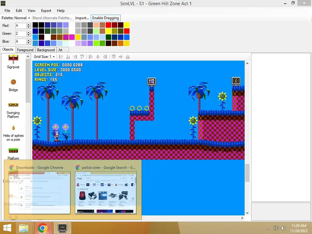The width and height of the screenshot is (312, 234).
Task: Click the Align Right Wall toolbar icon
Action: tap(75, 57)
